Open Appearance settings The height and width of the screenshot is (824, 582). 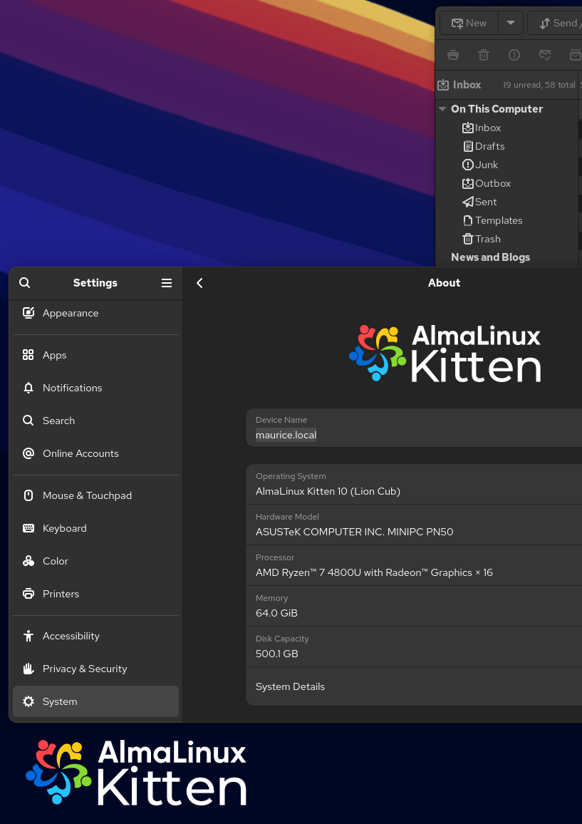coord(95,313)
